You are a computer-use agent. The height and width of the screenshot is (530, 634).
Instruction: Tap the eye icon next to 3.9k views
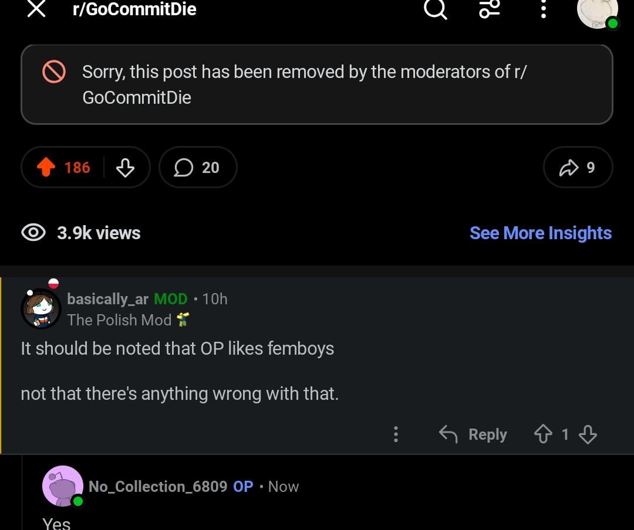click(33, 233)
